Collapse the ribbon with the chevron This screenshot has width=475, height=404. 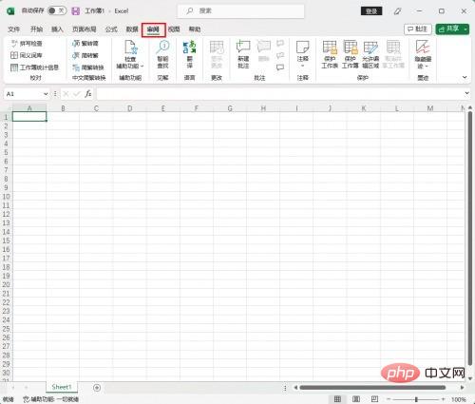[x=465, y=77]
